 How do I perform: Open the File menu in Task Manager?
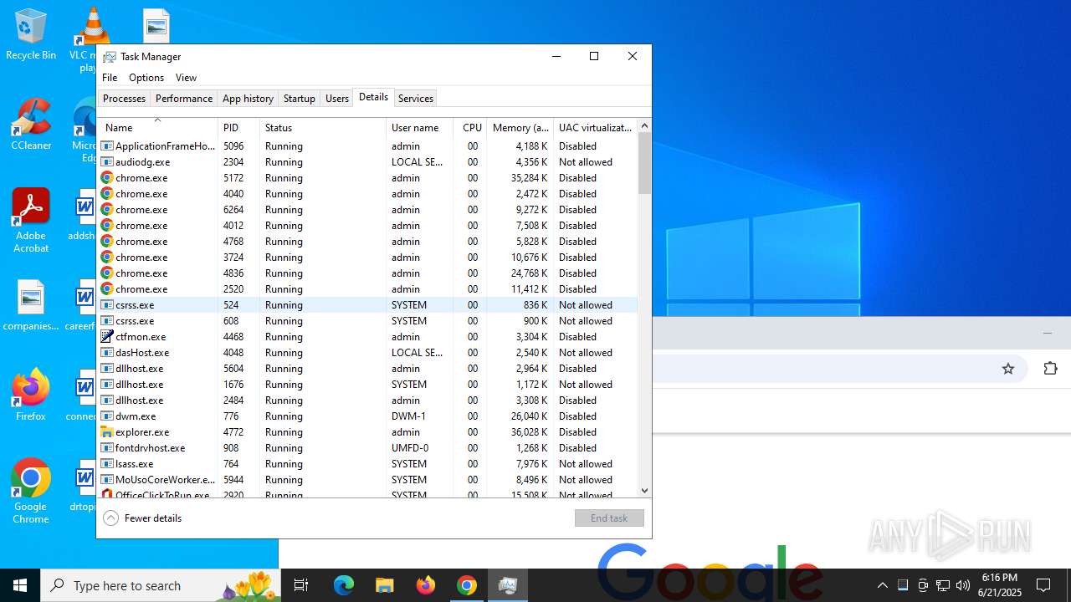pos(110,78)
